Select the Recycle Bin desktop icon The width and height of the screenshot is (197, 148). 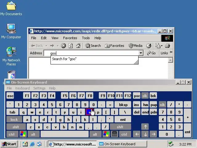11,75
